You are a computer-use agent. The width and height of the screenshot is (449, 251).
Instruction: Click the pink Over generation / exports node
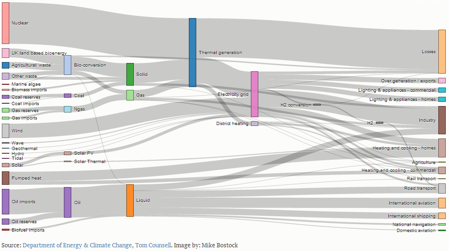click(x=442, y=81)
